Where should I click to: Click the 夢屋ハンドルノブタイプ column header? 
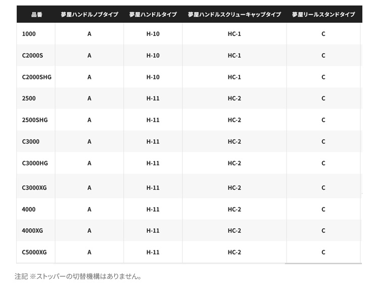click(89, 15)
